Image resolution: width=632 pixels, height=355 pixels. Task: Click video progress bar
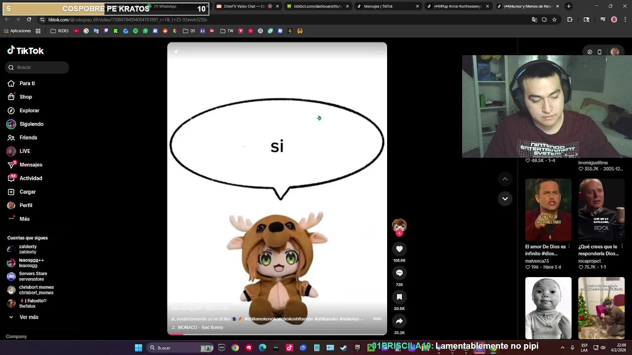tap(277, 334)
